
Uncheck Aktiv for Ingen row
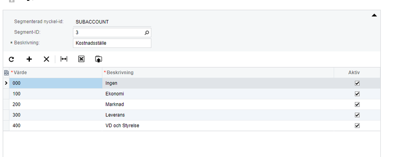[x=357, y=83]
